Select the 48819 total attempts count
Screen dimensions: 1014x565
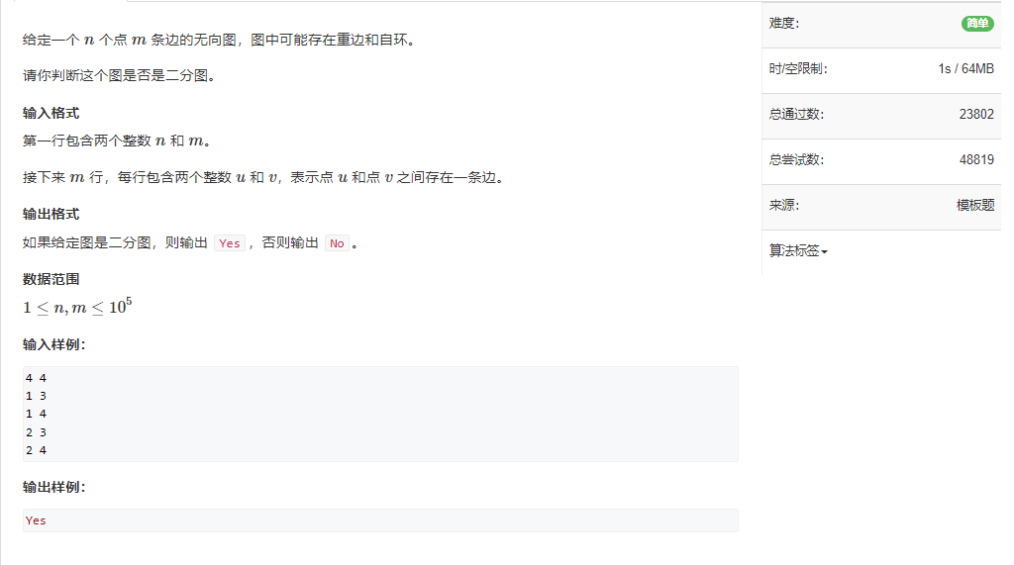(x=976, y=159)
